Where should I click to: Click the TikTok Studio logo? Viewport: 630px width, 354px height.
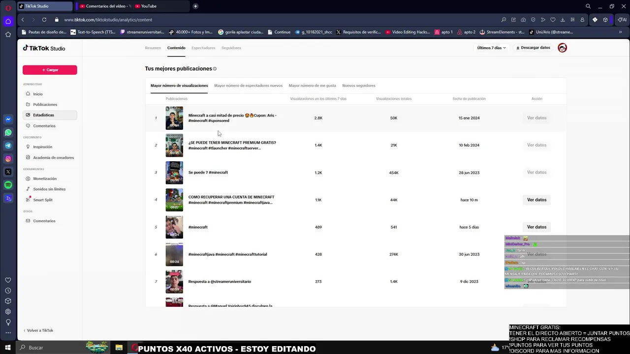(44, 48)
